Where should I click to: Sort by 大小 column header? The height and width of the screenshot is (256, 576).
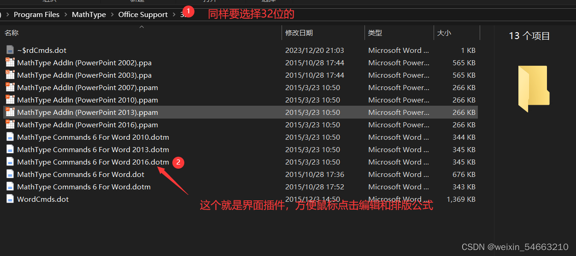point(444,33)
